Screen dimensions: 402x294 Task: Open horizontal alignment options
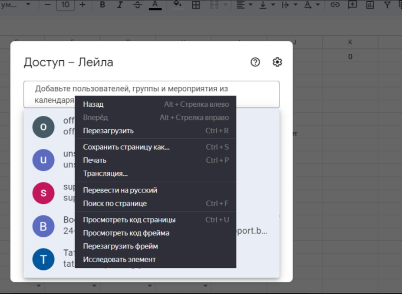click(x=244, y=5)
